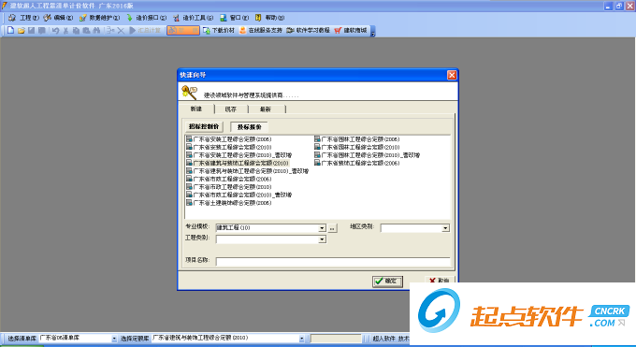Click the Delete X toolbar icon

click(121, 30)
